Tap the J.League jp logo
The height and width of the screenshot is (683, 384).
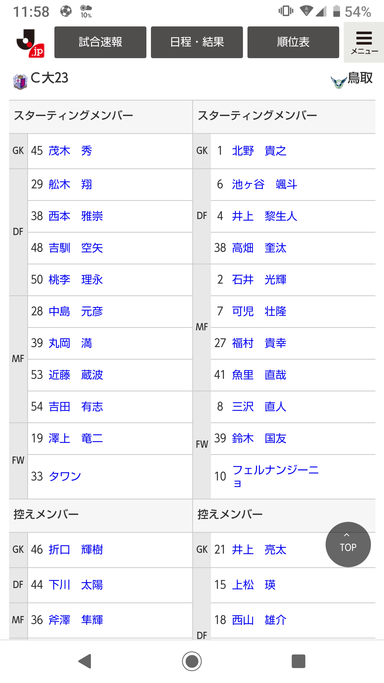(x=30, y=43)
